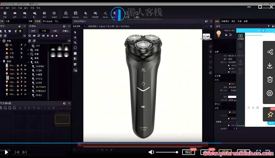275x158 pixels.
Task: Click the hexagon settings icon in overlay sidebar
Action: click(x=270, y=93)
